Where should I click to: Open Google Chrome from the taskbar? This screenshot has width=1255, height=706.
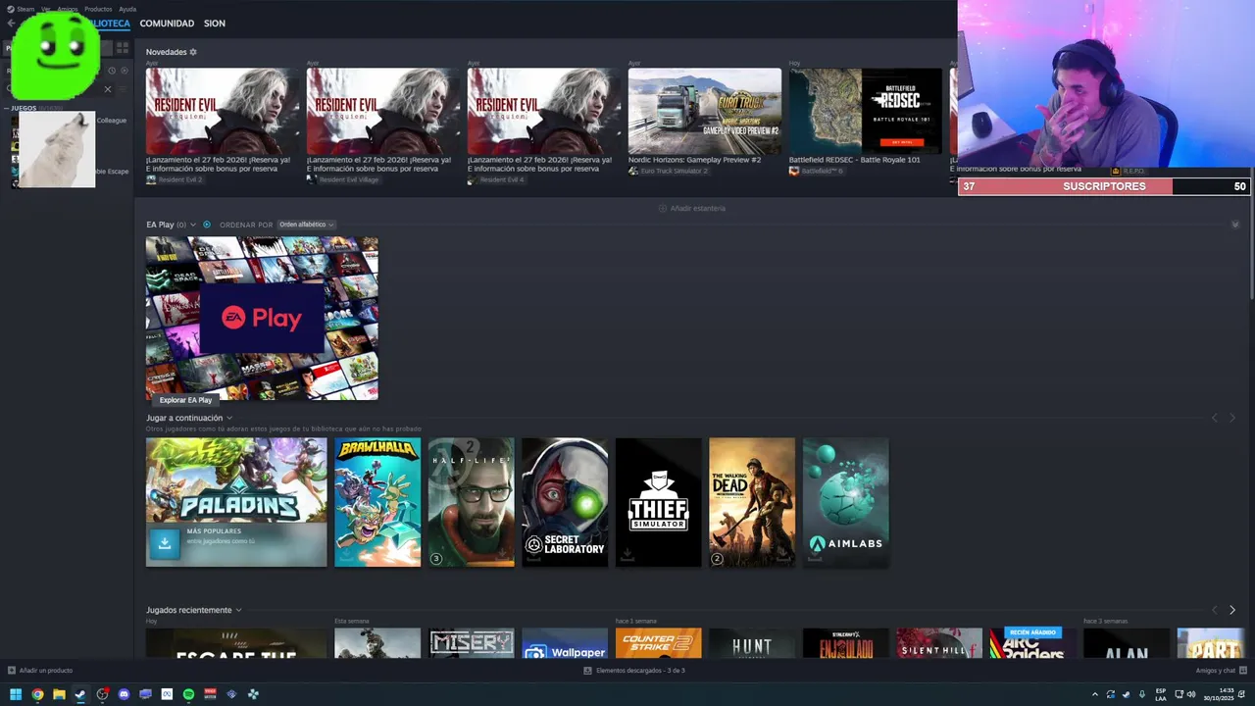point(37,694)
